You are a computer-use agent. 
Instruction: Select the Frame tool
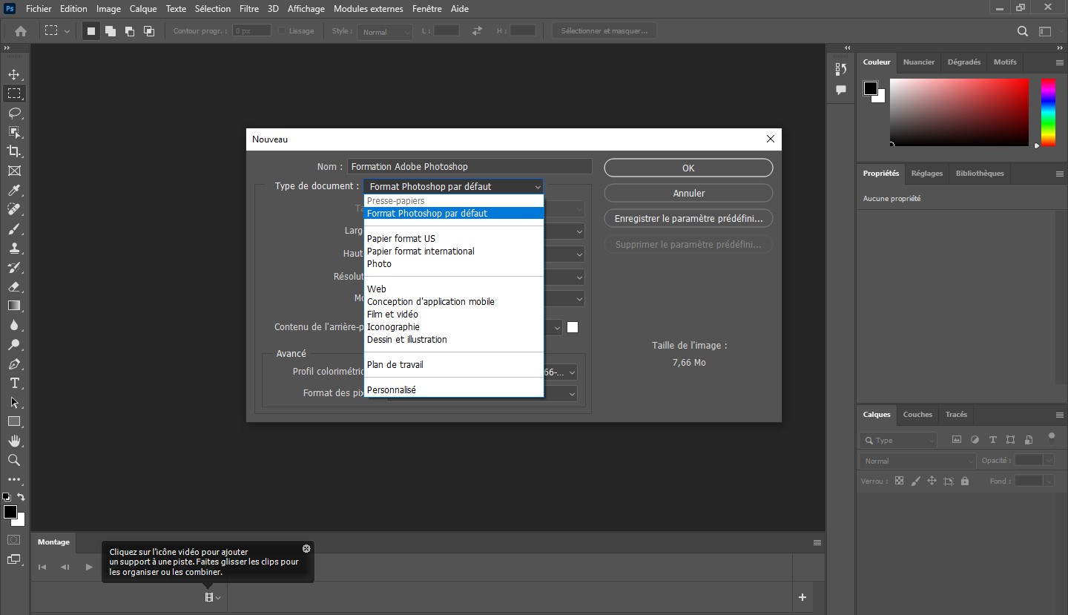(x=14, y=171)
